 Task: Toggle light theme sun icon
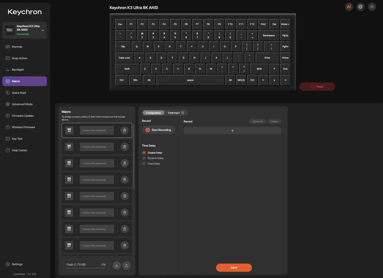coord(372,7)
